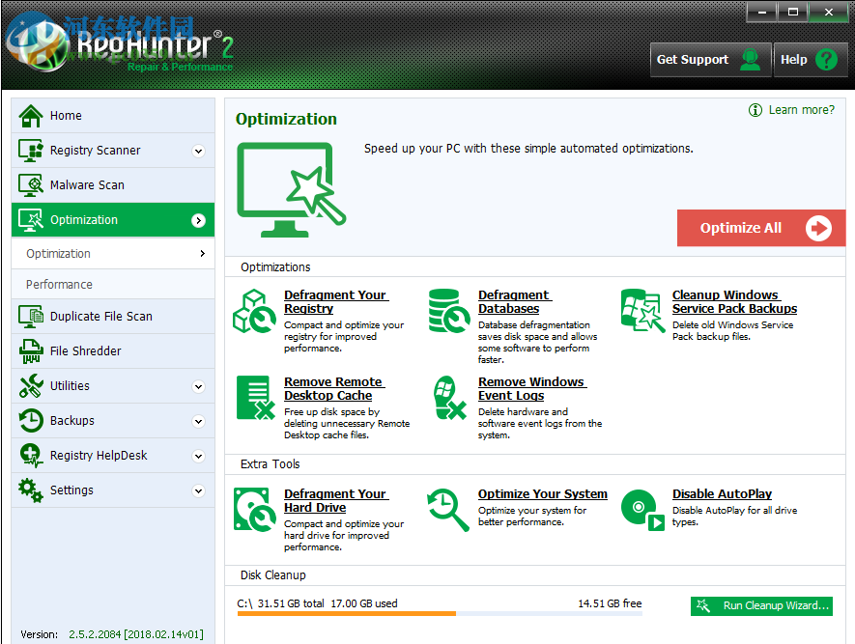
Task: Expand the Registry HelpDesk dropdown chevron
Action: pos(198,457)
